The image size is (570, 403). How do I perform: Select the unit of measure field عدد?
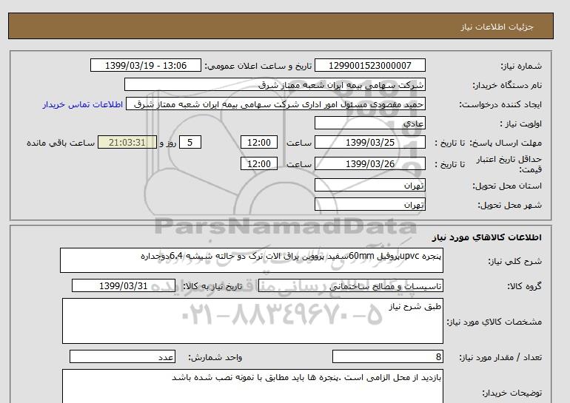[122, 357]
